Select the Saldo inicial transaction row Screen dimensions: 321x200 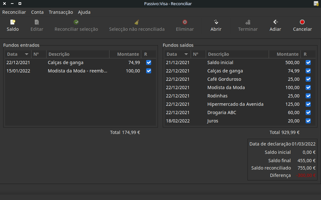point(220,63)
